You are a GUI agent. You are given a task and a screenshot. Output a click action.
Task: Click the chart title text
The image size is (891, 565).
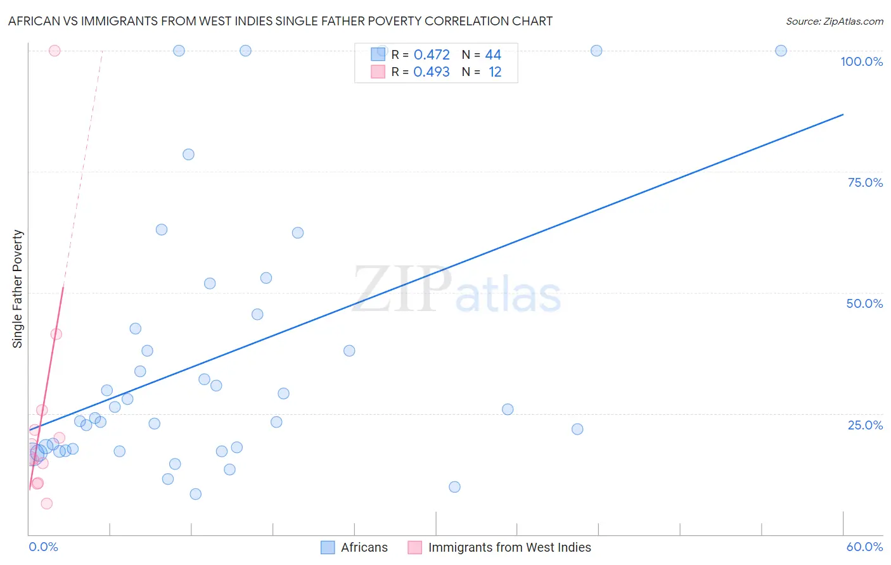click(x=280, y=21)
